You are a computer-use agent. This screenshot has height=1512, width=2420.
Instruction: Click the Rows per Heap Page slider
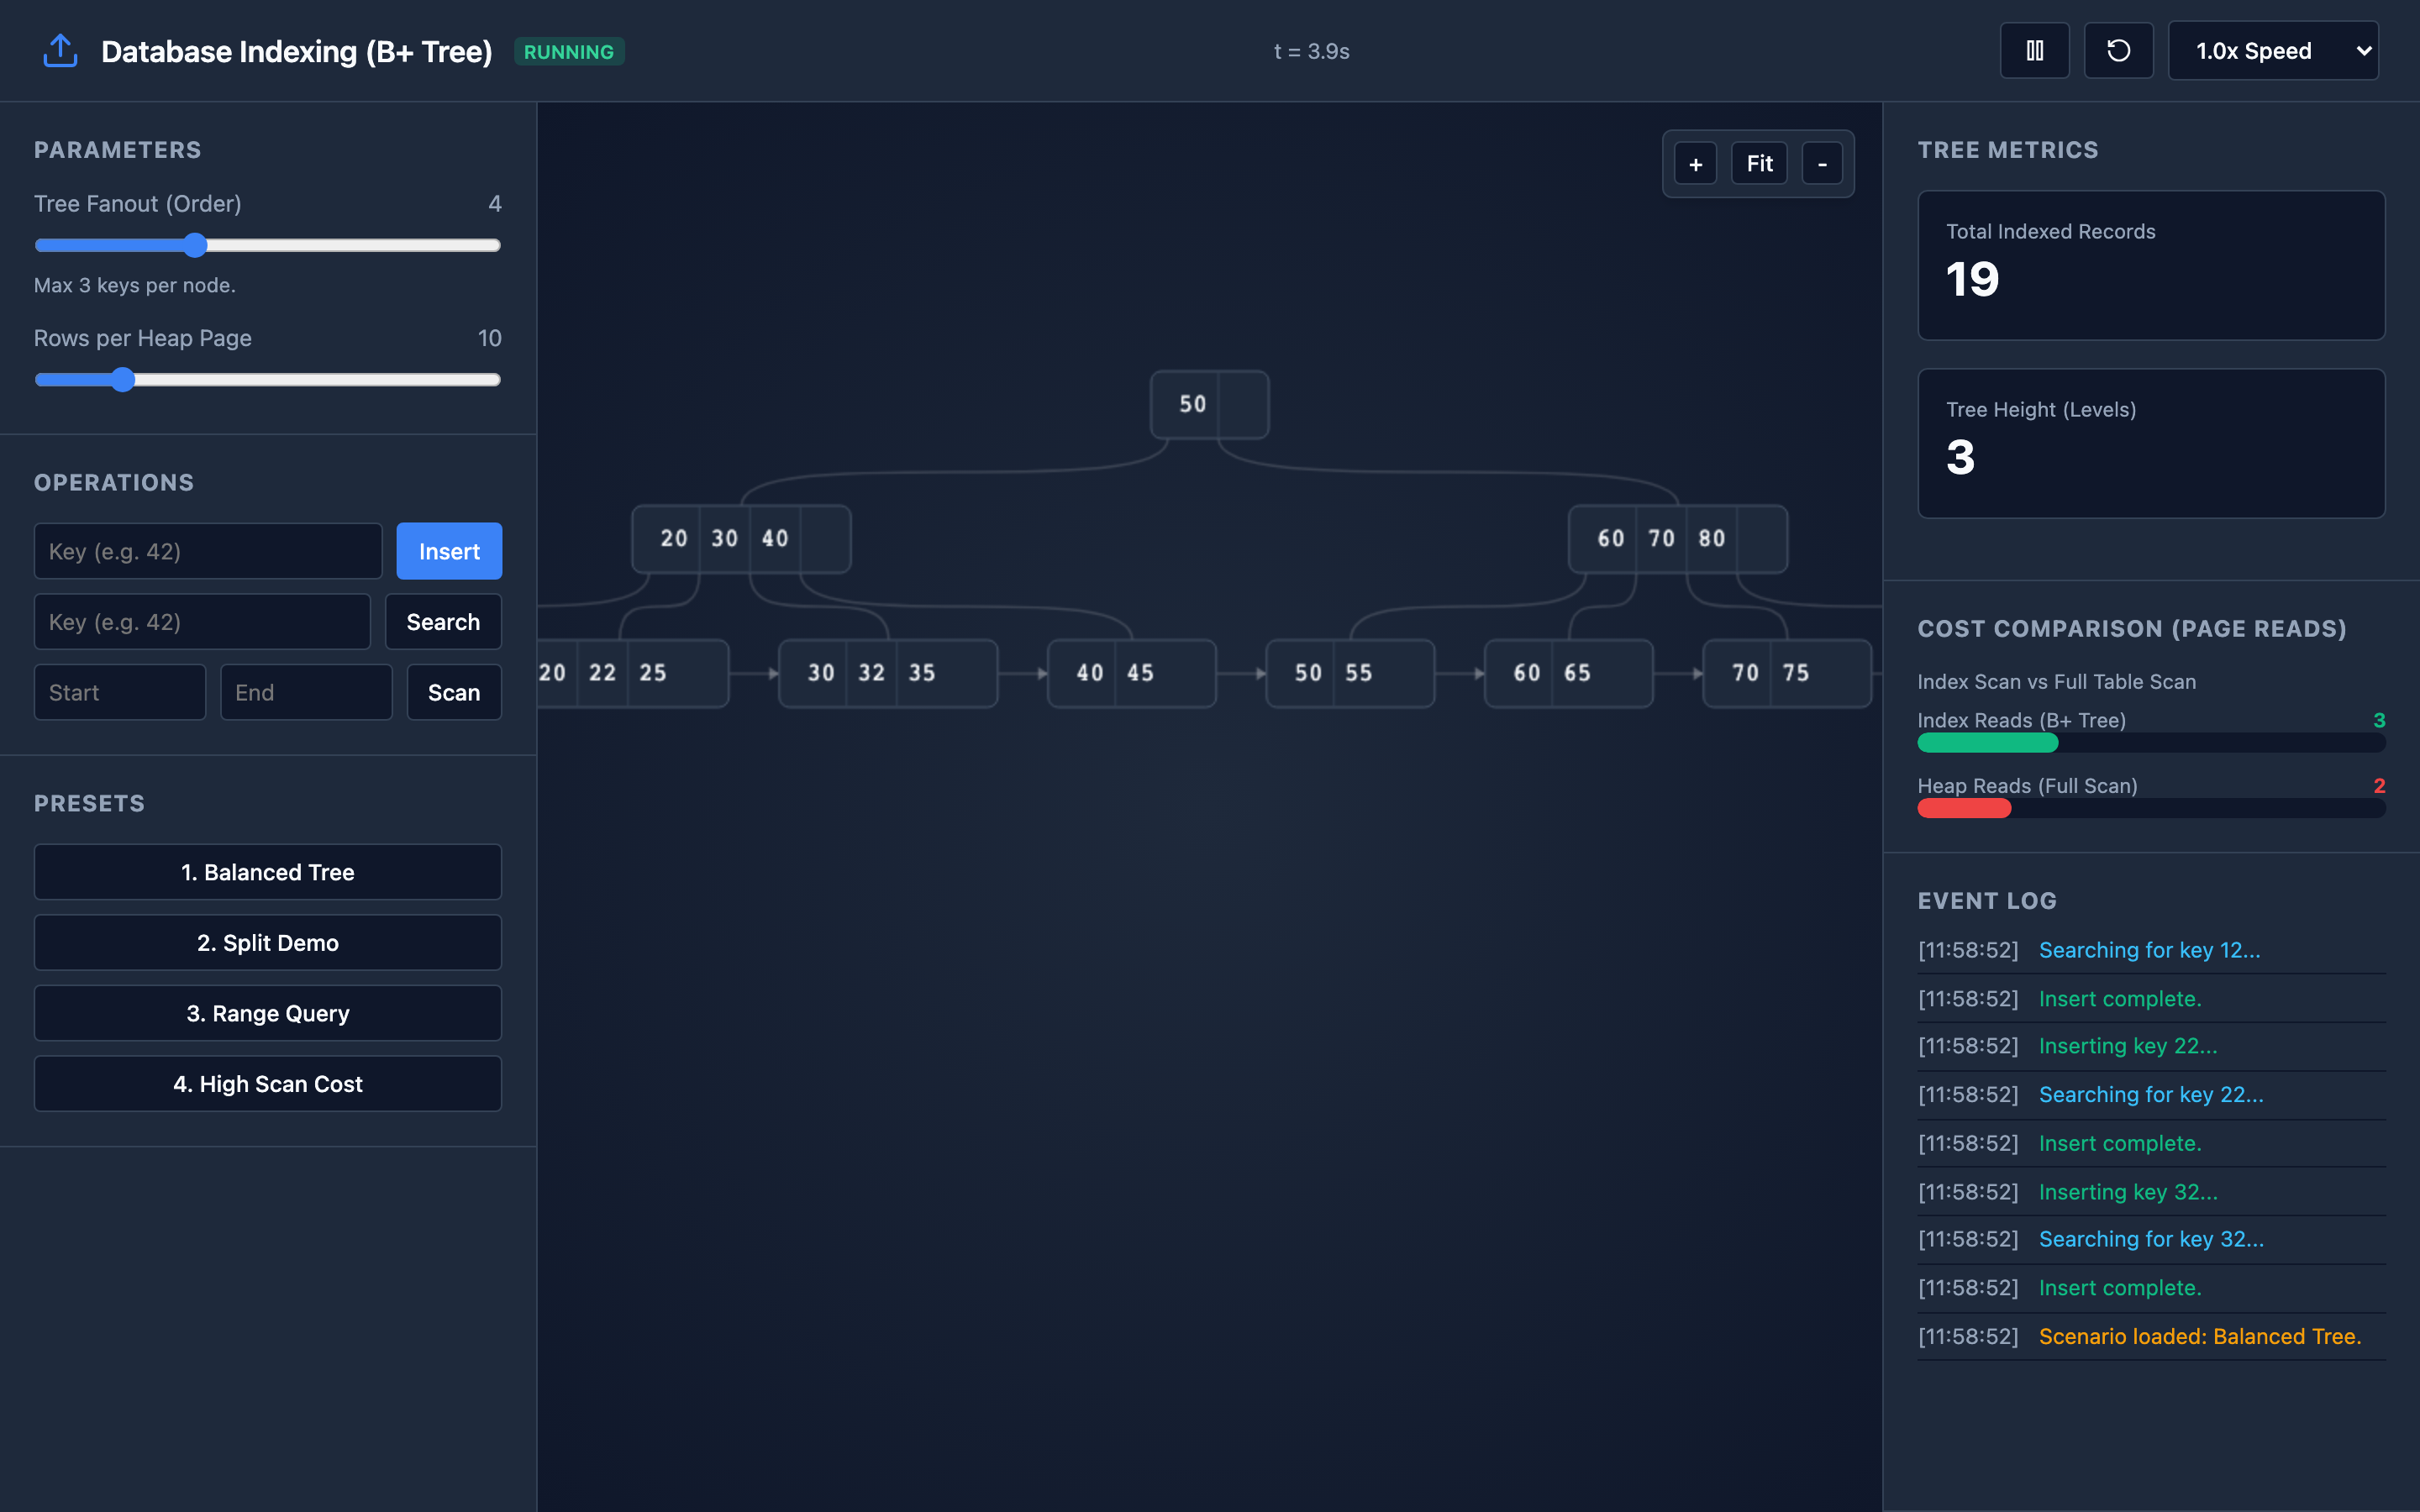[x=267, y=380]
